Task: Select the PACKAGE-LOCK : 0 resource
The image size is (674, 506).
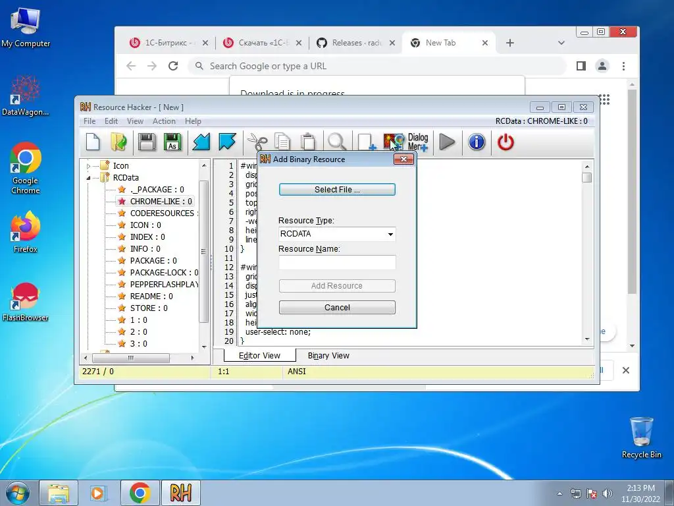Action: (x=164, y=273)
